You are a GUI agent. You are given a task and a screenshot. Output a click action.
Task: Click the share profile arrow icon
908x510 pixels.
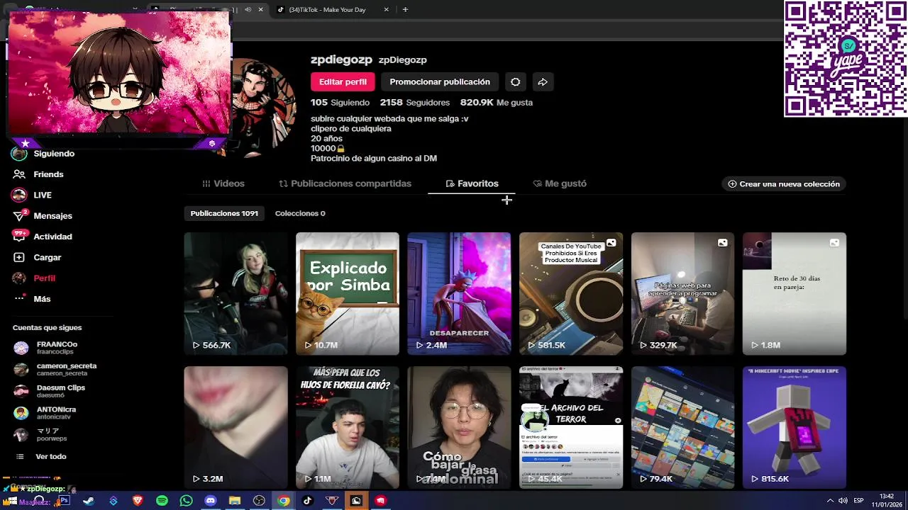(543, 82)
